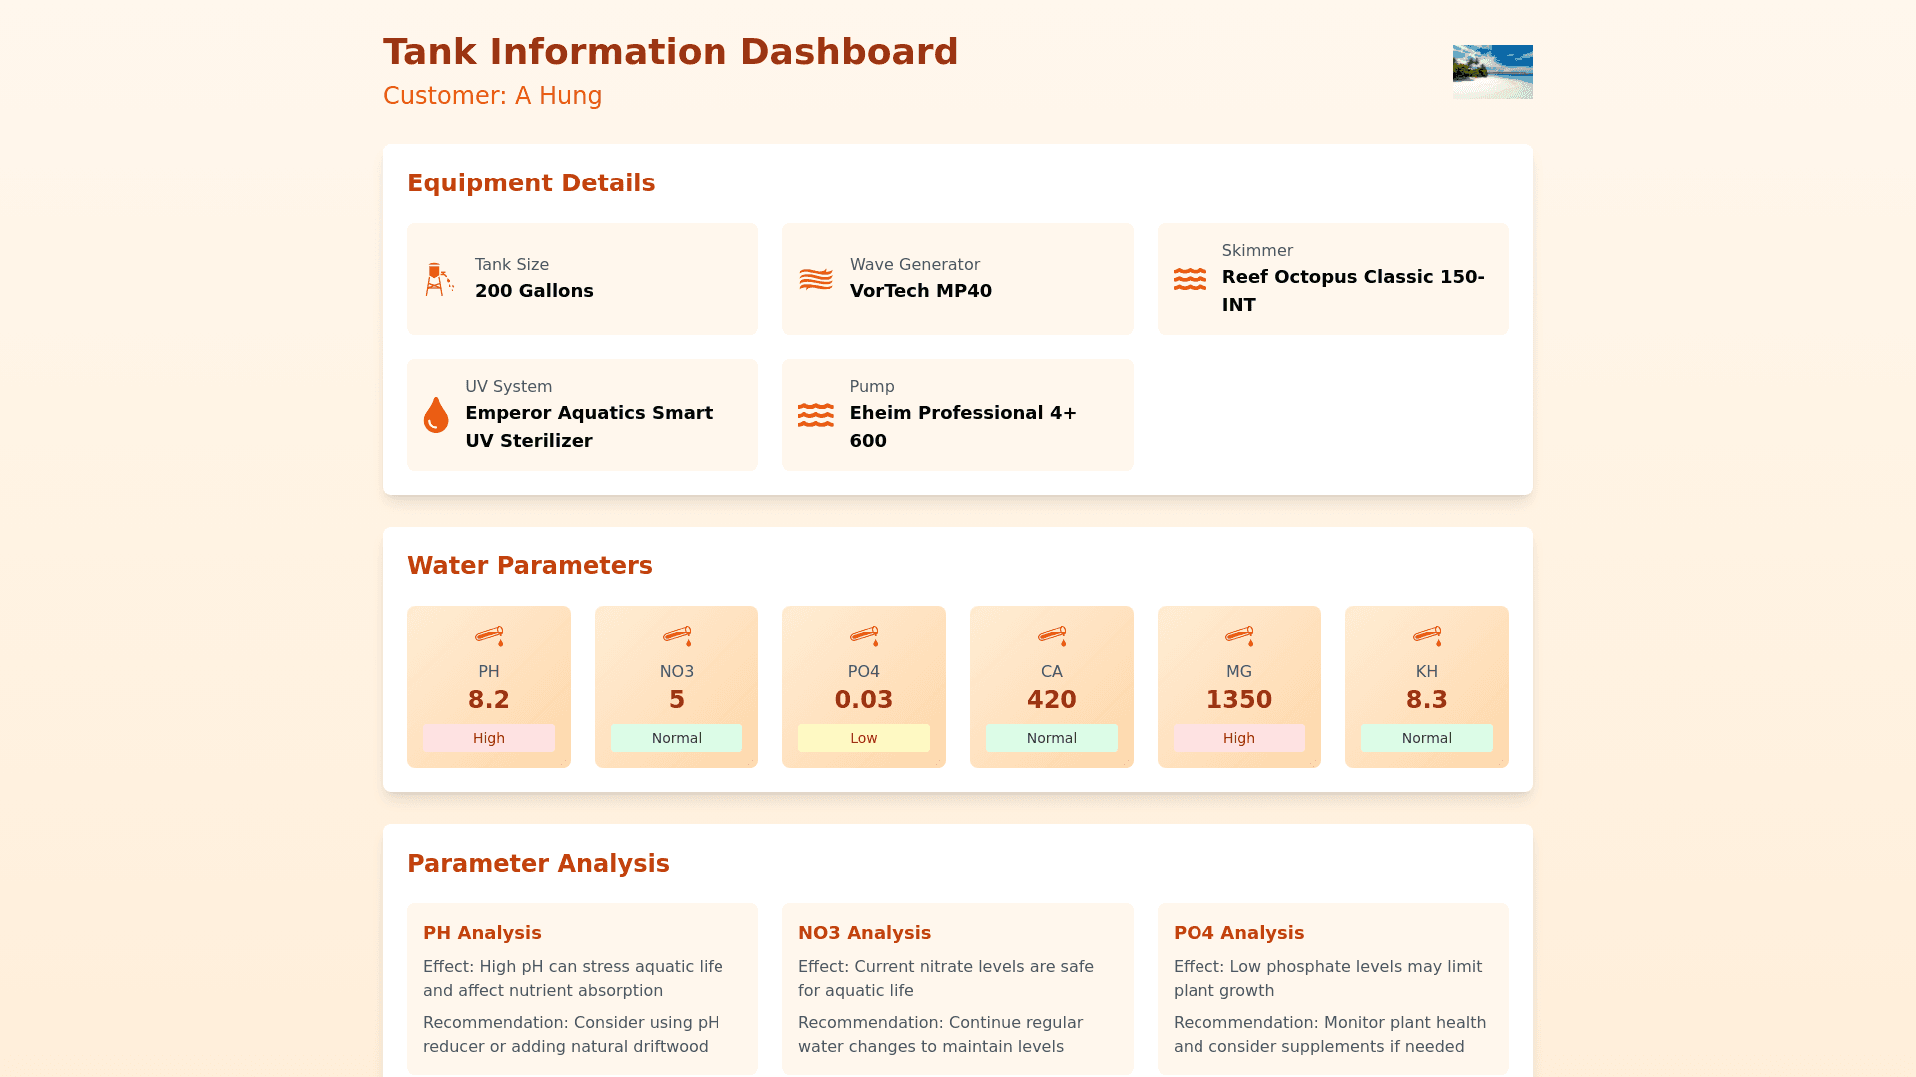Click the High status badge under PH

click(489, 738)
